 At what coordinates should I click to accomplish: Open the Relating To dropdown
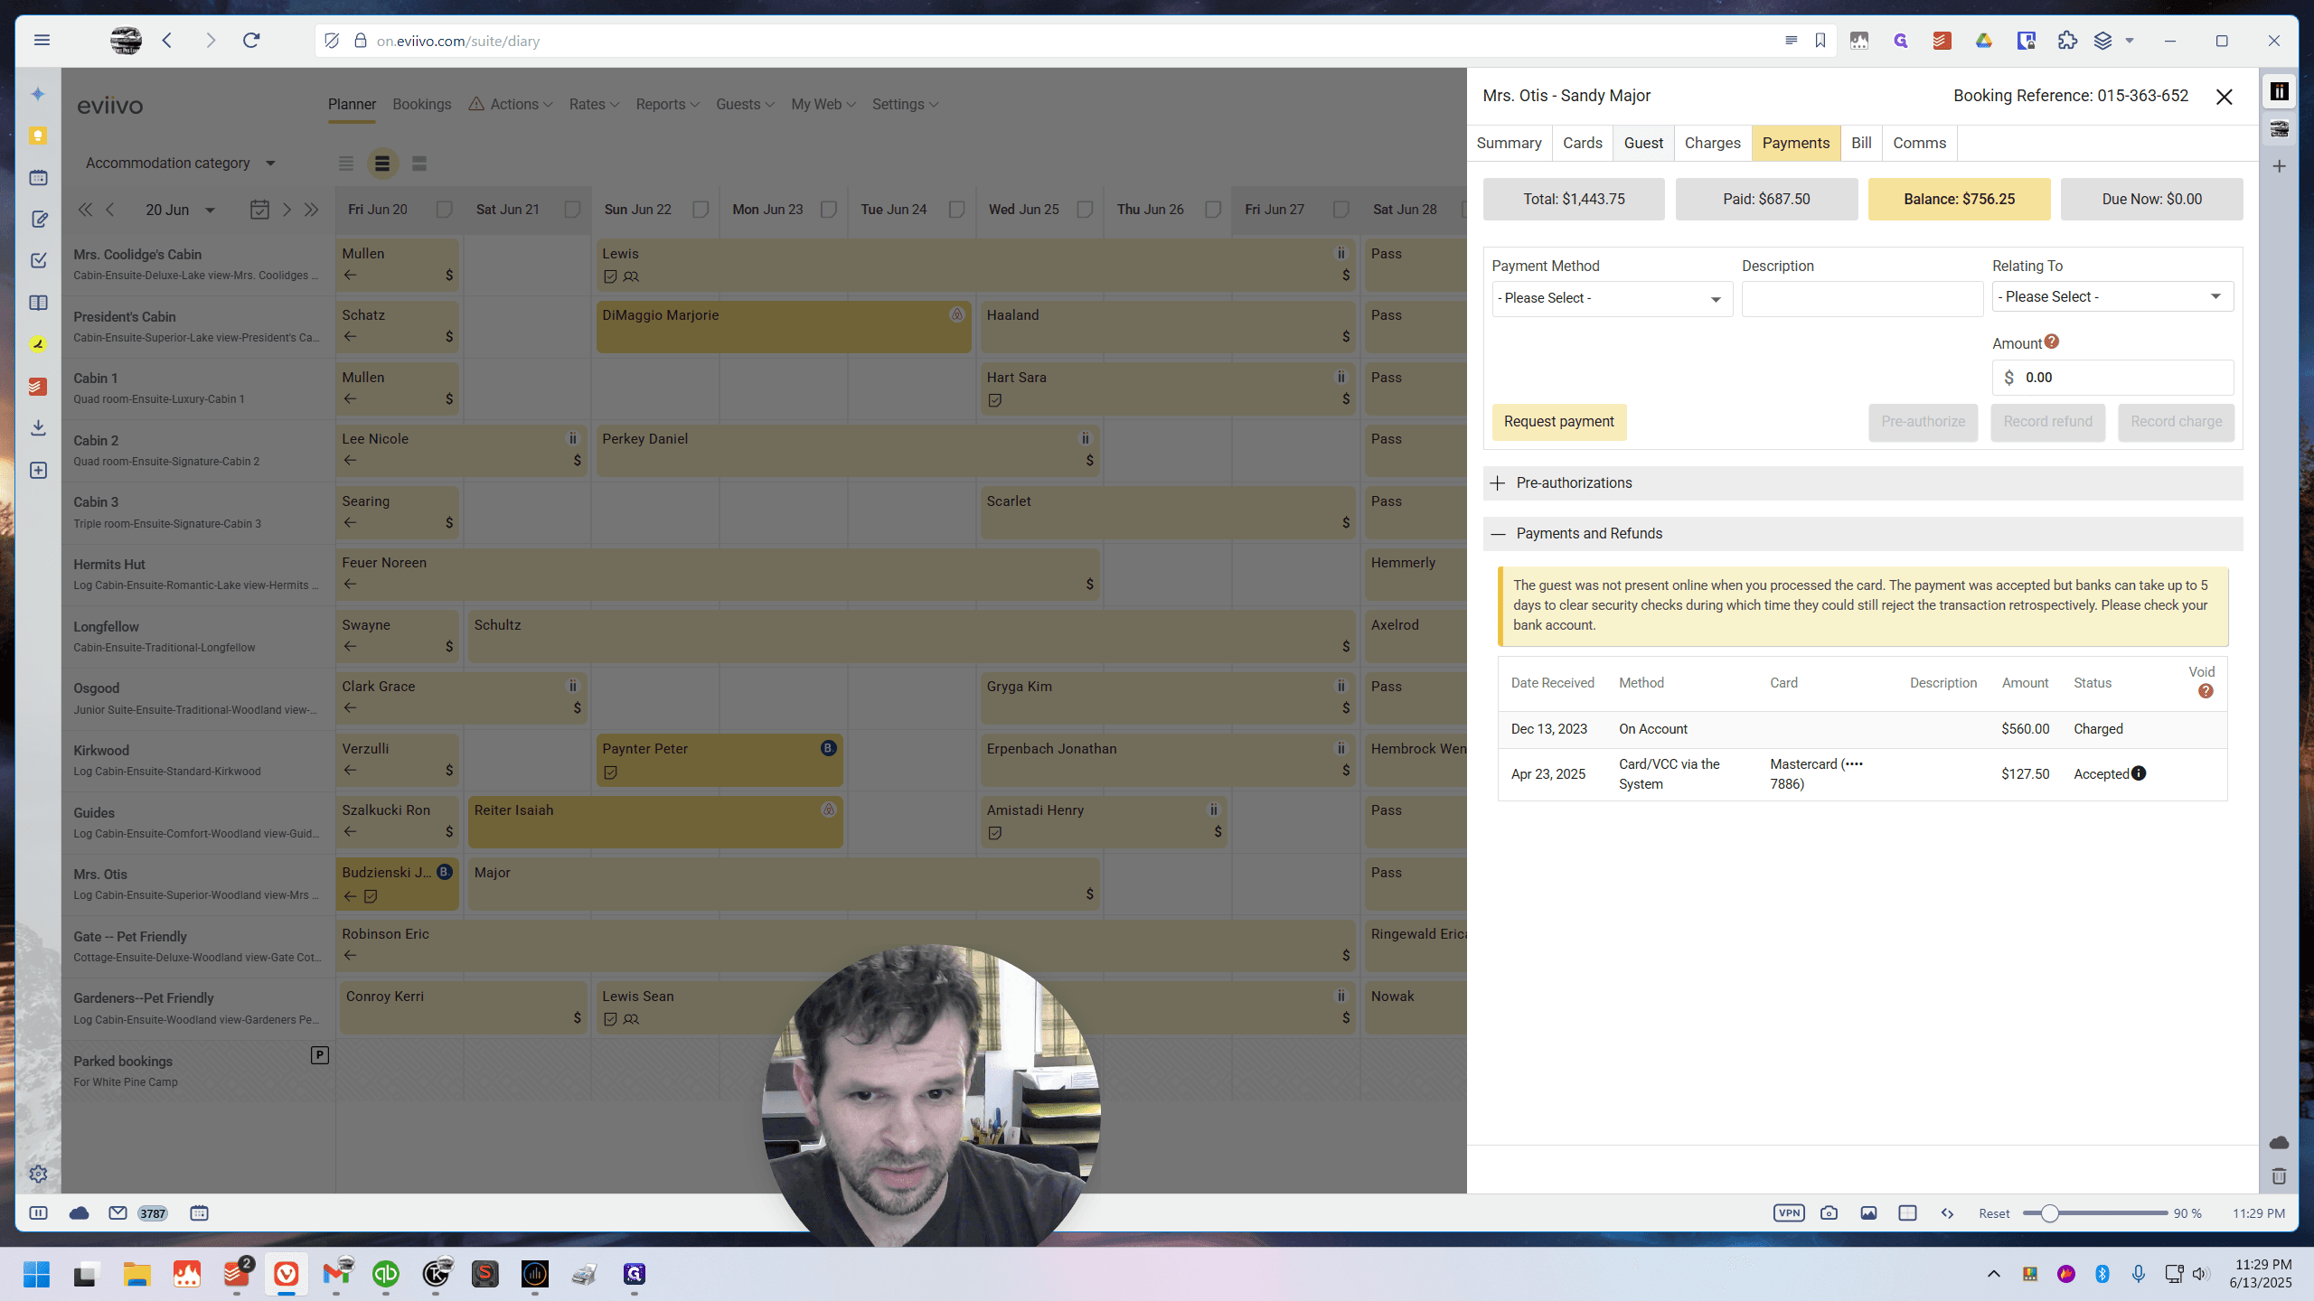tap(2112, 296)
